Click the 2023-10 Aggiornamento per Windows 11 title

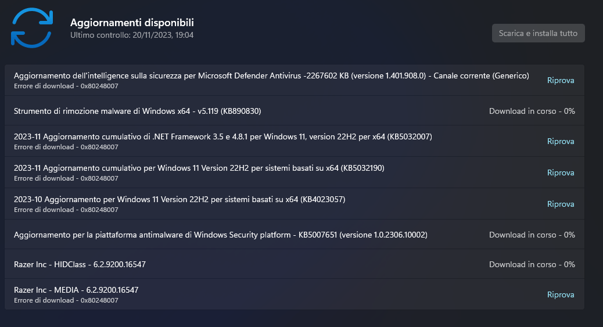pos(180,199)
